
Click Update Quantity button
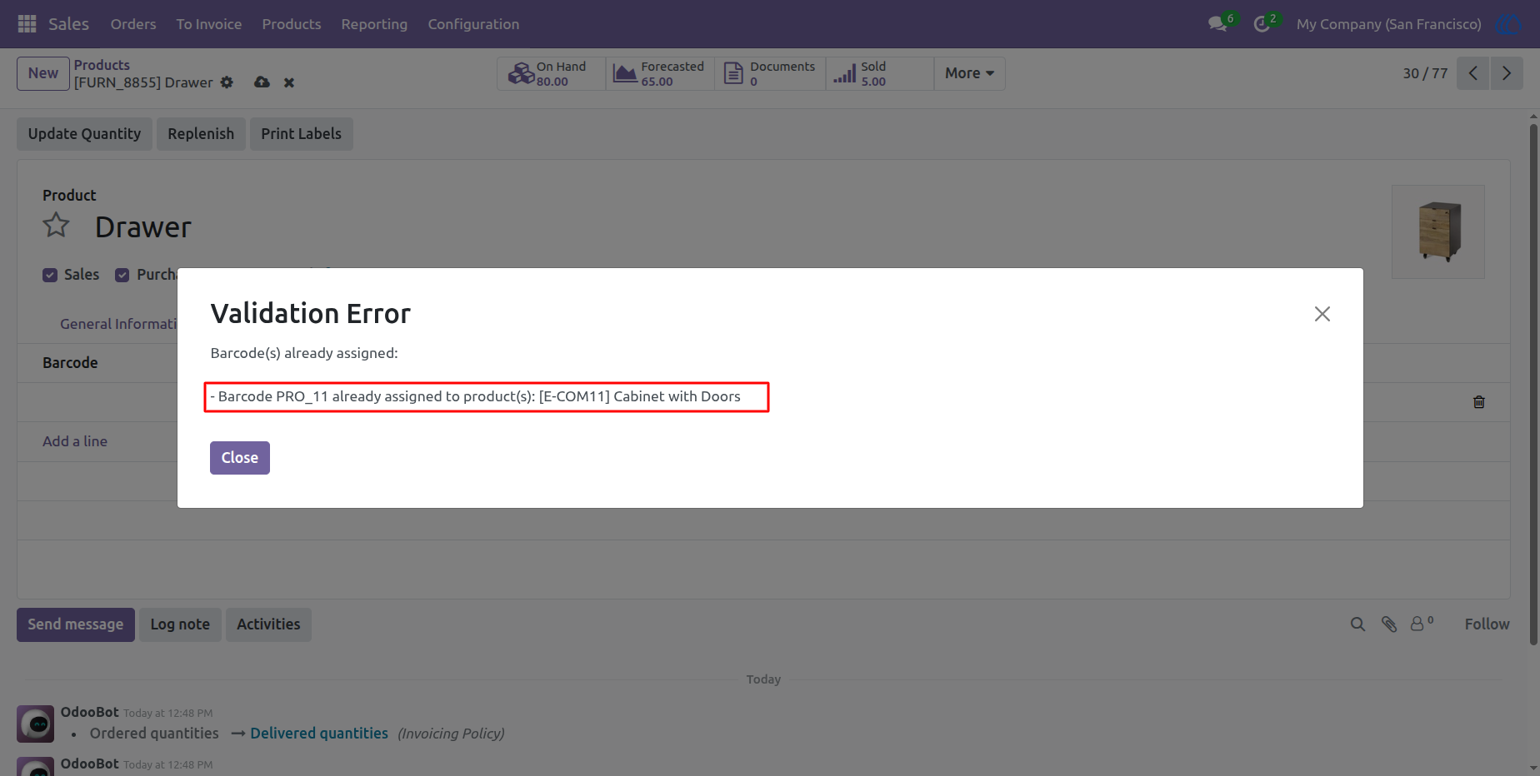pyautogui.click(x=84, y=134)
